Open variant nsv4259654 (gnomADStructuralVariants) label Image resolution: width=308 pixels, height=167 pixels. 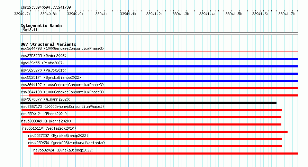pyautogui.click(x=66, y=143)
